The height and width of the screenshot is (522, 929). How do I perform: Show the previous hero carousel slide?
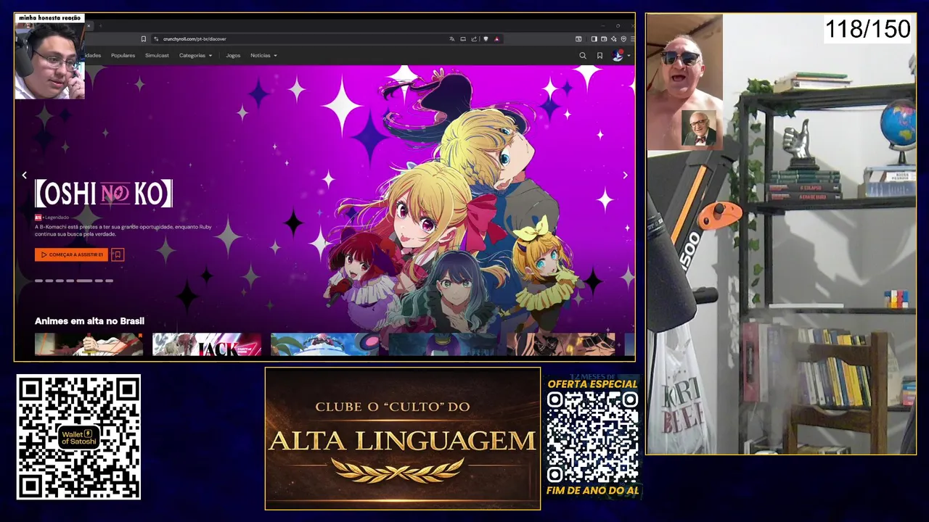[x=24, y=175]
